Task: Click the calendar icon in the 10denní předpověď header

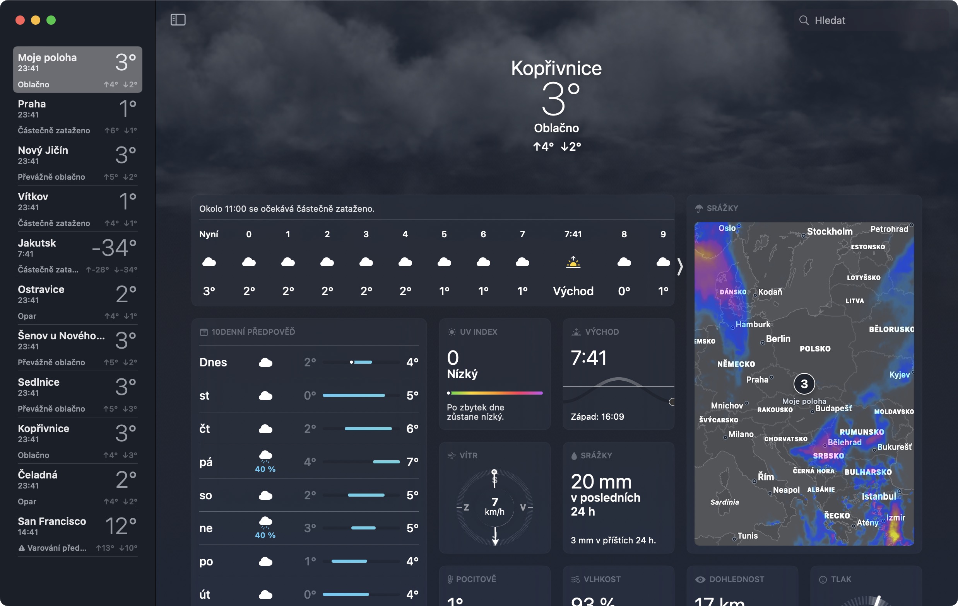Action: click(x=204, y=332)
